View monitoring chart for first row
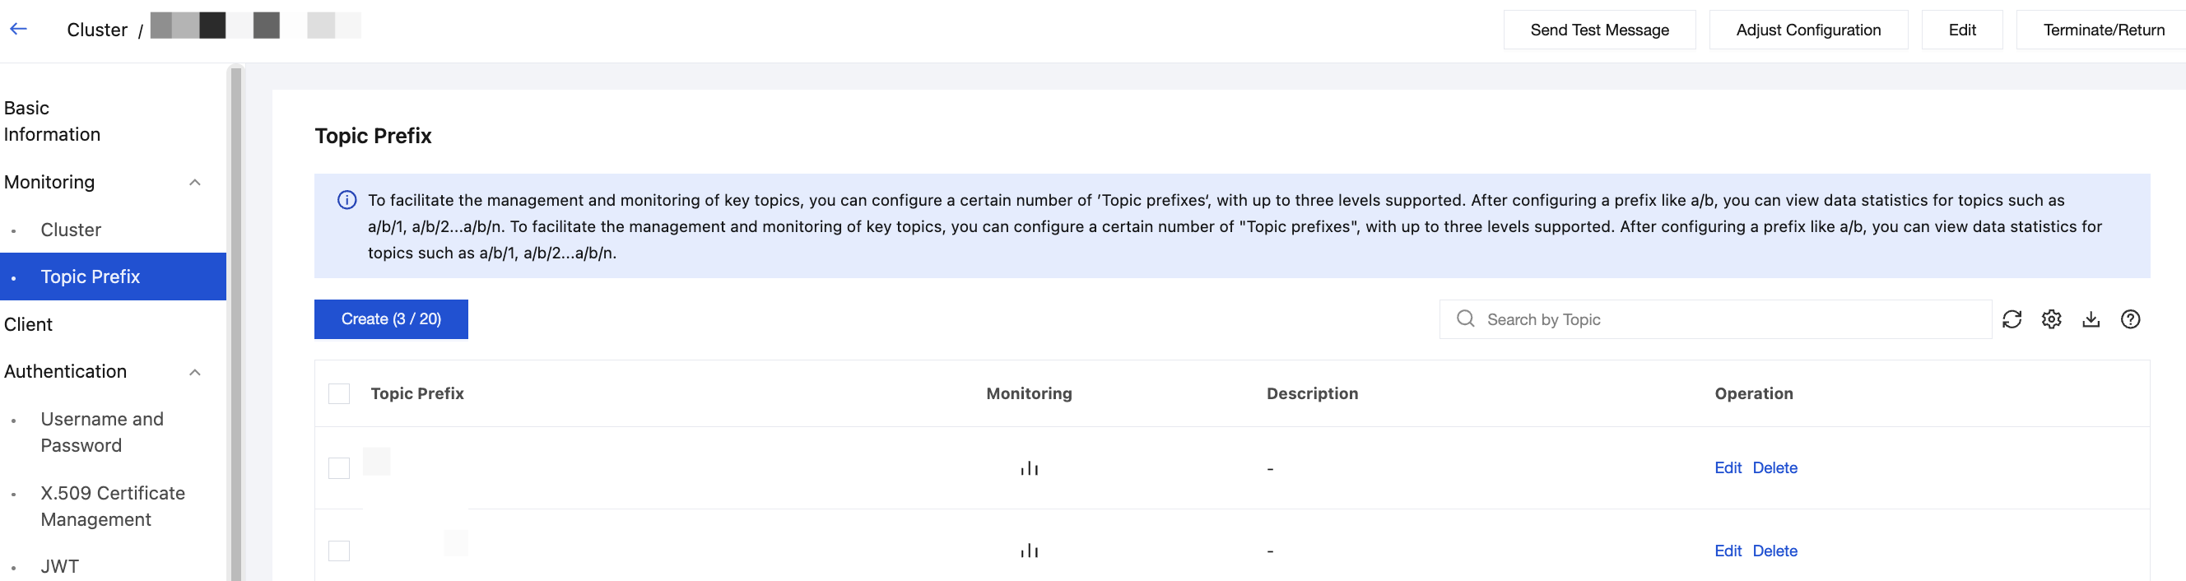Image resolution: width=2186 pixels, height=581 pixels. (x=1029, y=468)
